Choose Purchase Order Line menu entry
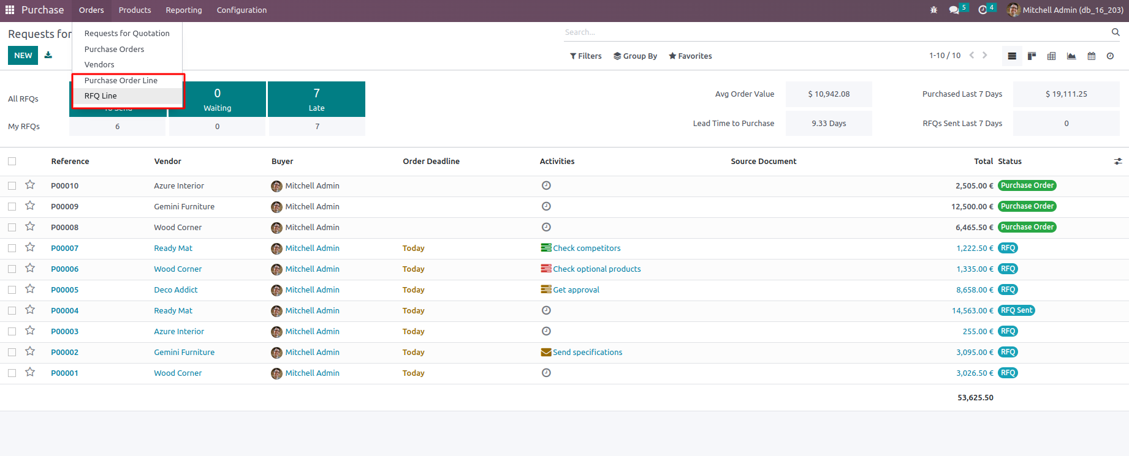This screenshot has height=456, width=1129. point(121,80)
